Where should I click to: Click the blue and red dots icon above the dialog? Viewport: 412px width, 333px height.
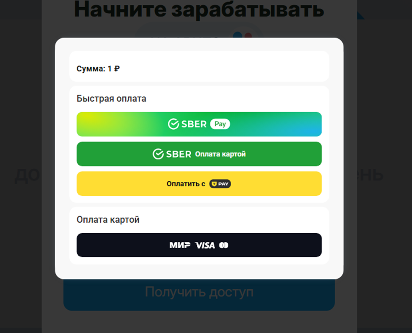[x=242, y=35]
